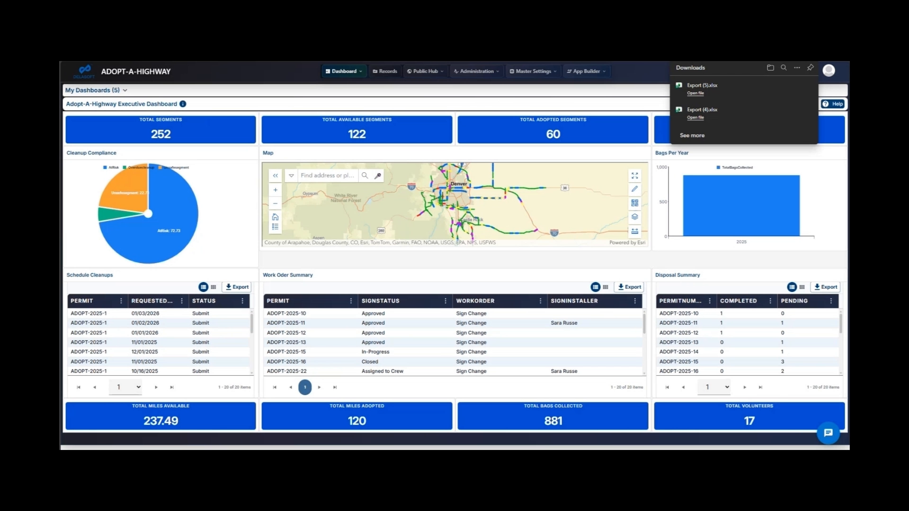Open the Records menu

click(385, 71)
